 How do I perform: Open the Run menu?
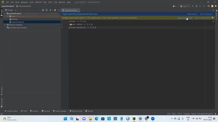pyautogui.click(x=45, y=2)
